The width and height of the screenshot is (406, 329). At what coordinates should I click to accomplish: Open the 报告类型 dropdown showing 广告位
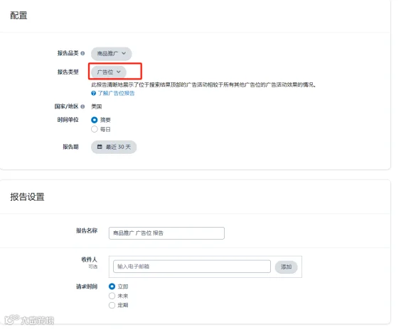click(x=109, y=72)
